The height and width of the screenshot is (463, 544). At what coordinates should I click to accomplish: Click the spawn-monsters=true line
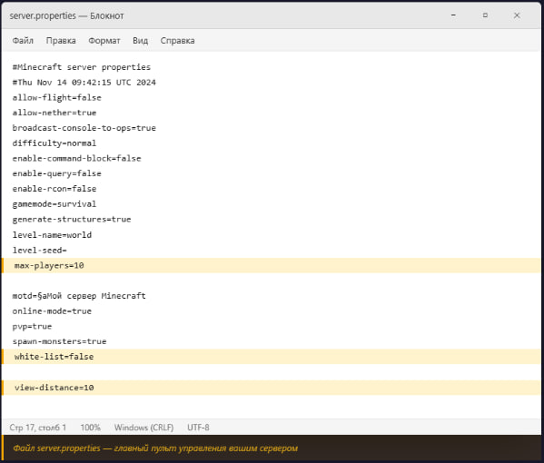(59, 341)
